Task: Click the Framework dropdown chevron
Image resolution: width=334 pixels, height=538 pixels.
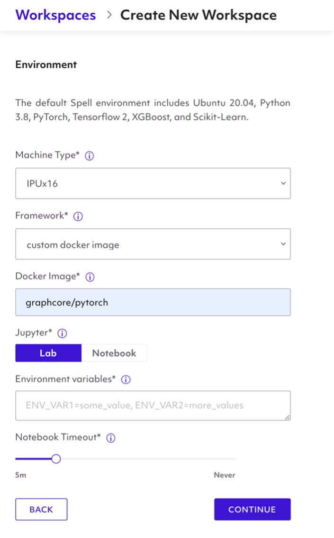Action: [x=283, y=244]
